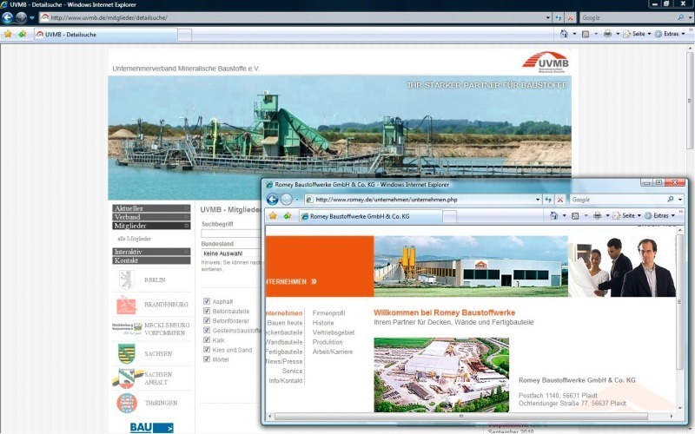Open feeds icon in UVMB toolbar
This screenshot has height=434, width=695.
[586, 34]
